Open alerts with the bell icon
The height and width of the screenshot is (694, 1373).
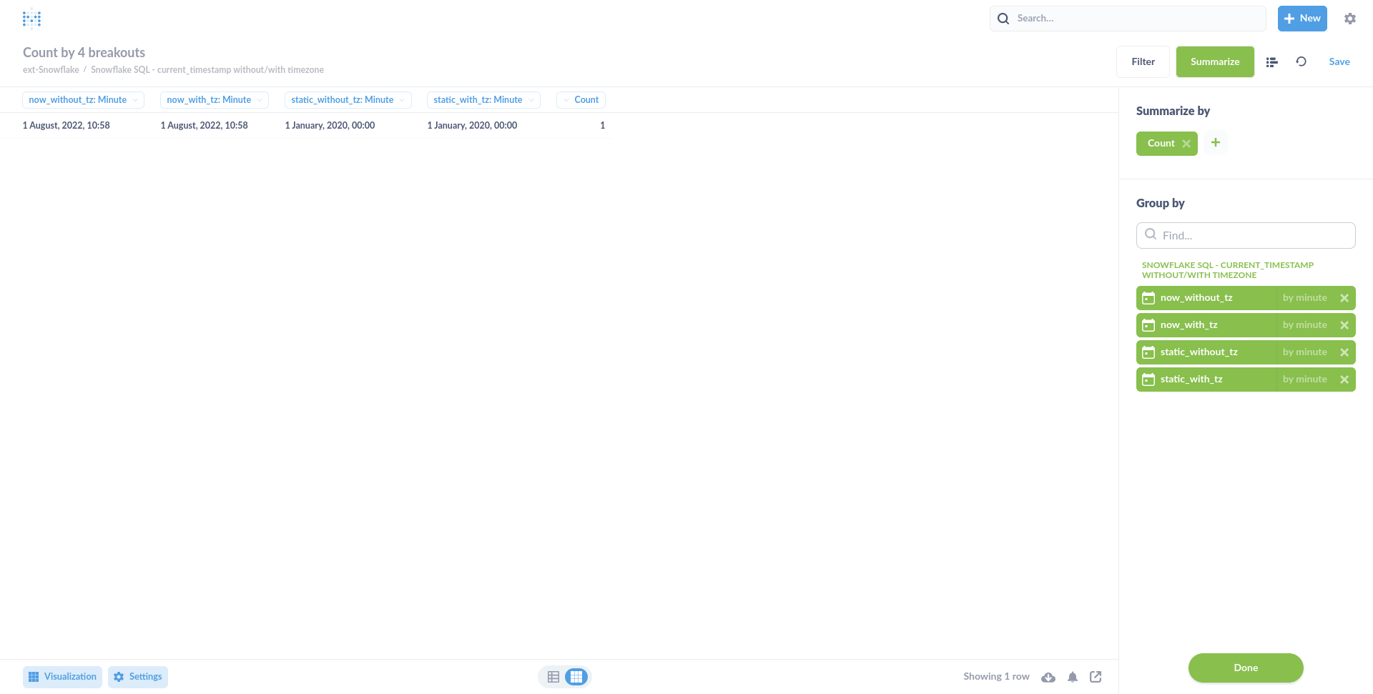(1072, 677)
